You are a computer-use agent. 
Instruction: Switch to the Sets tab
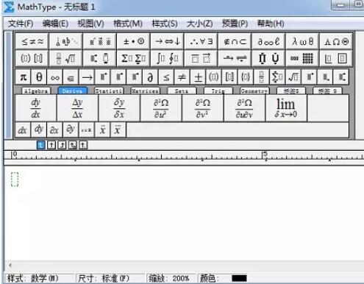pyautogui.click(x=182, y=91)
